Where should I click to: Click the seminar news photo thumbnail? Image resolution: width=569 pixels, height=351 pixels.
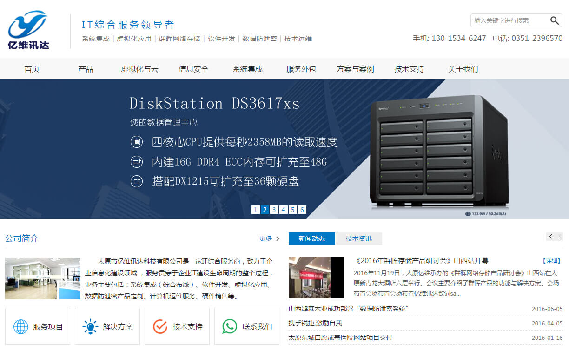click(317, 278)
